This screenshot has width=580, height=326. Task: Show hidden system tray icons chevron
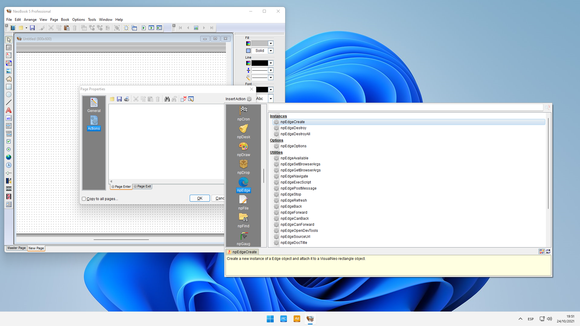click(x=520, y=319)
